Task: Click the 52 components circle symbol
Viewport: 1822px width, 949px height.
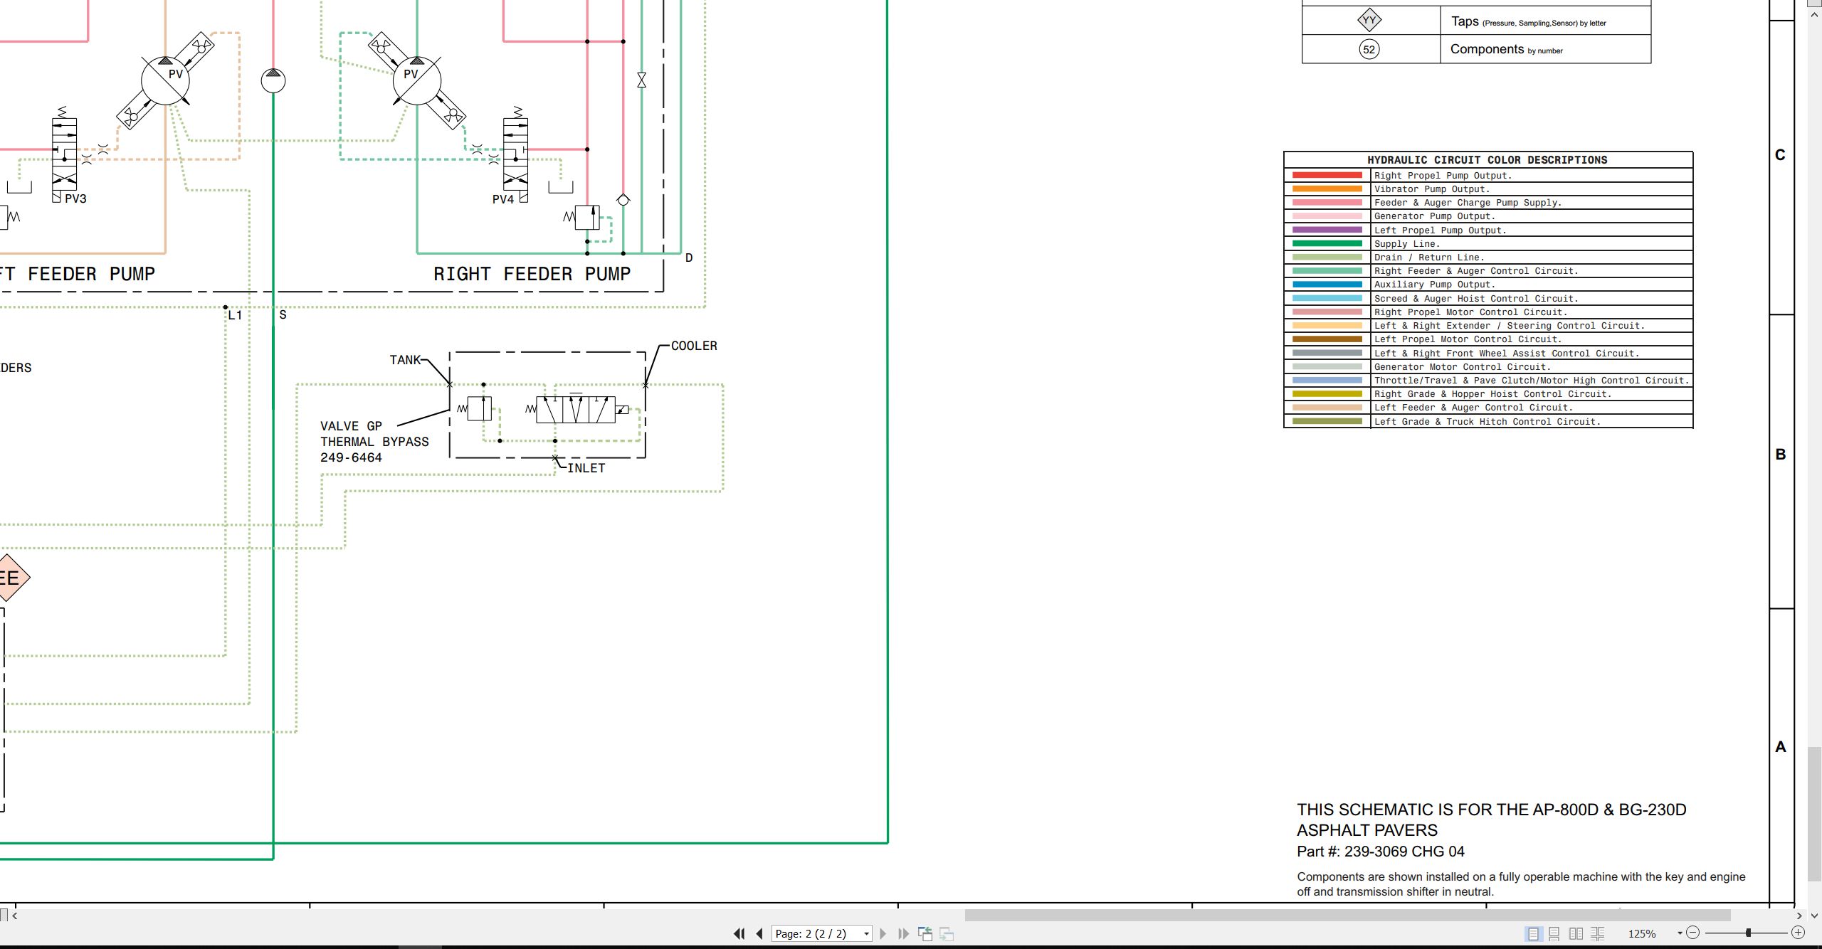Action: point(1369,49)
